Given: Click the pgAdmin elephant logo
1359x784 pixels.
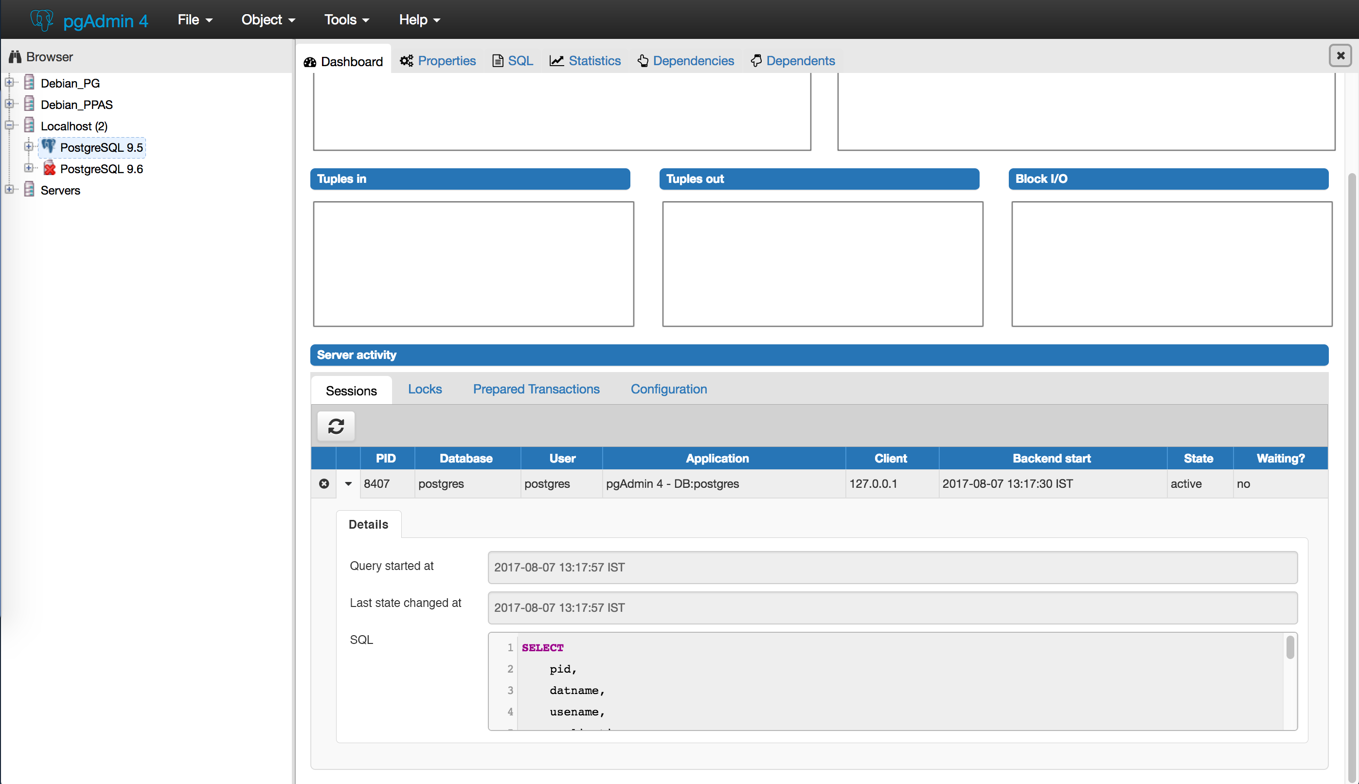Looking at the screenshot, I should 41,20.
